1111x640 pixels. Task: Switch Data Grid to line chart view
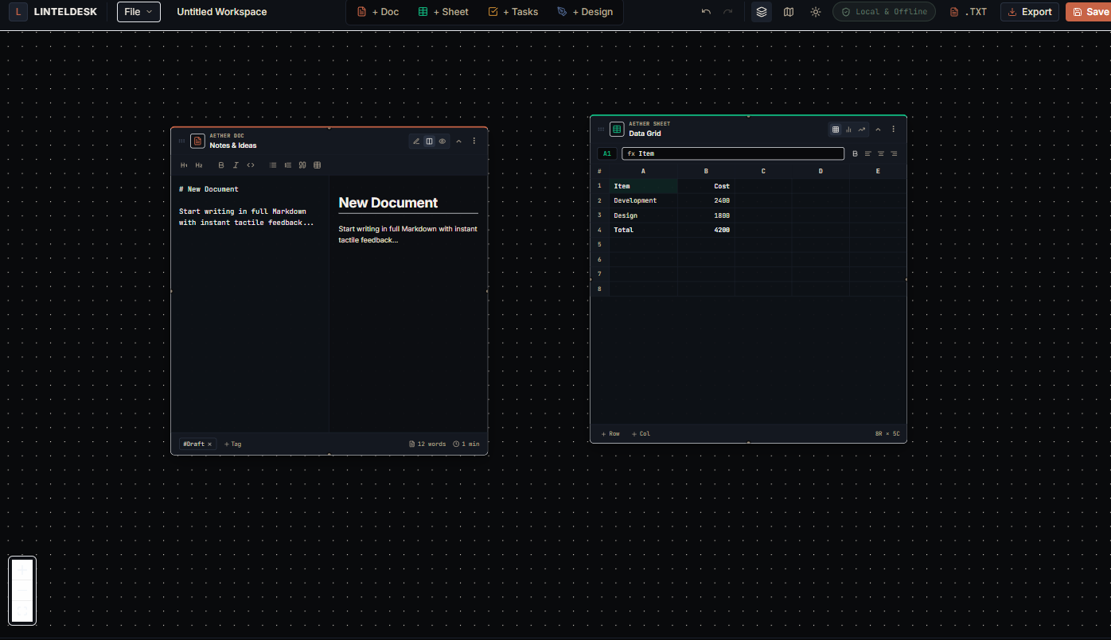point(862,129)
